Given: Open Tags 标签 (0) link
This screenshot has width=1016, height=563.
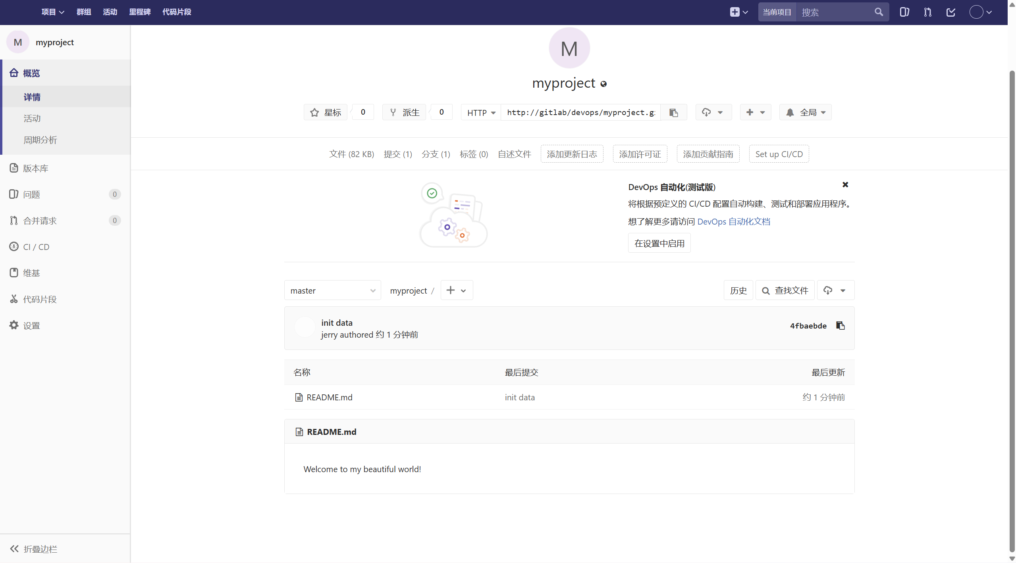Looking at the screenshot, I should [474, 154].
